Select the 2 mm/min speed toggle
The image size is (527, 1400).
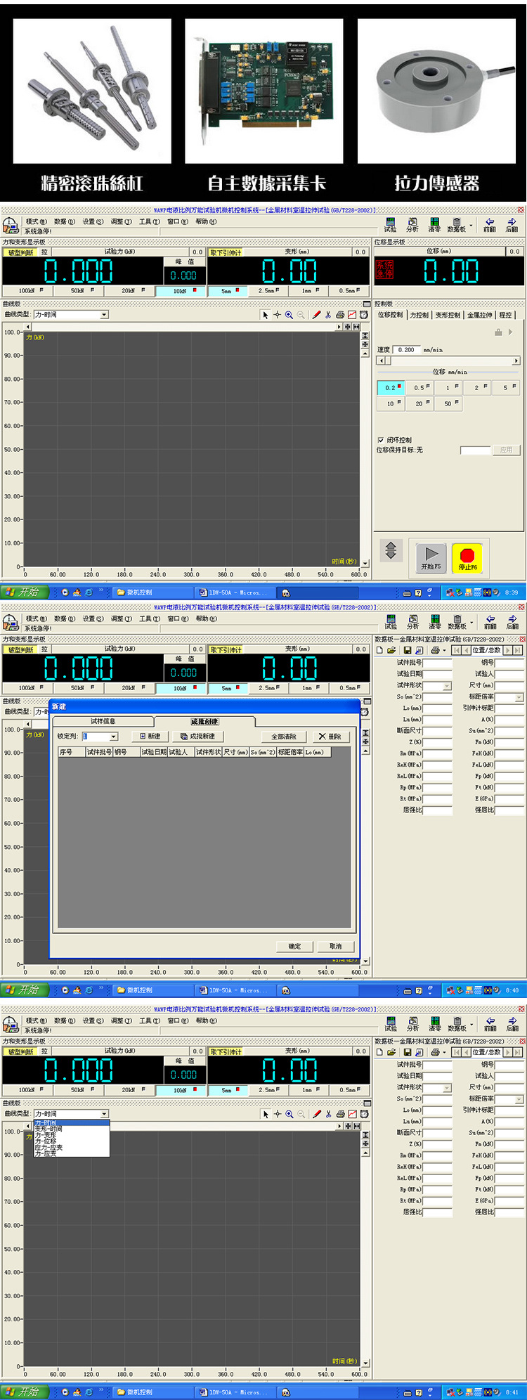(x=477, y=387)
